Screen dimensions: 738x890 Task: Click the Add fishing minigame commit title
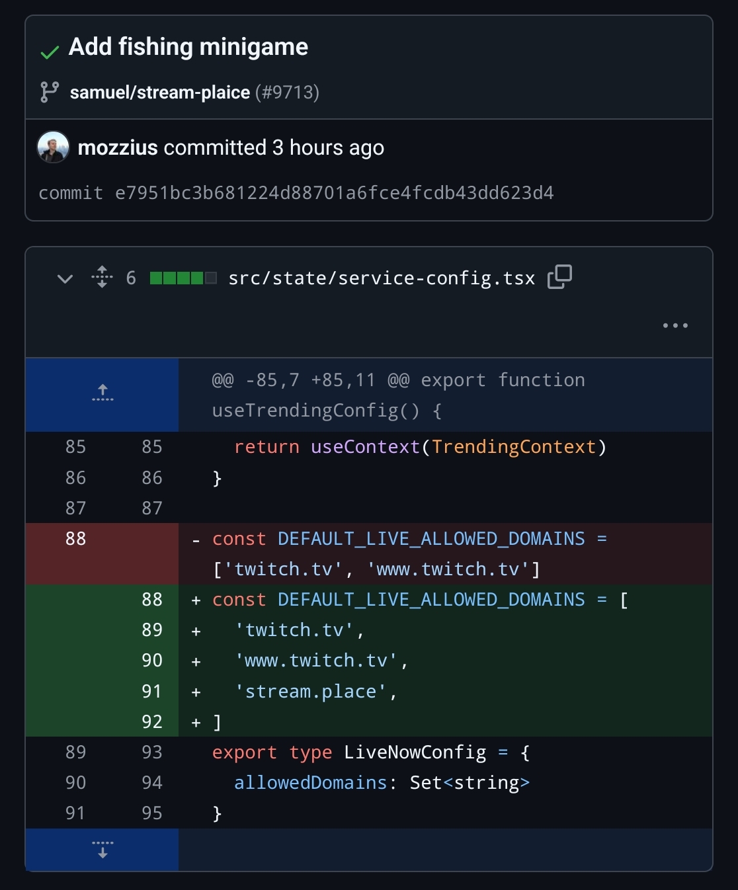pos(188,47)
